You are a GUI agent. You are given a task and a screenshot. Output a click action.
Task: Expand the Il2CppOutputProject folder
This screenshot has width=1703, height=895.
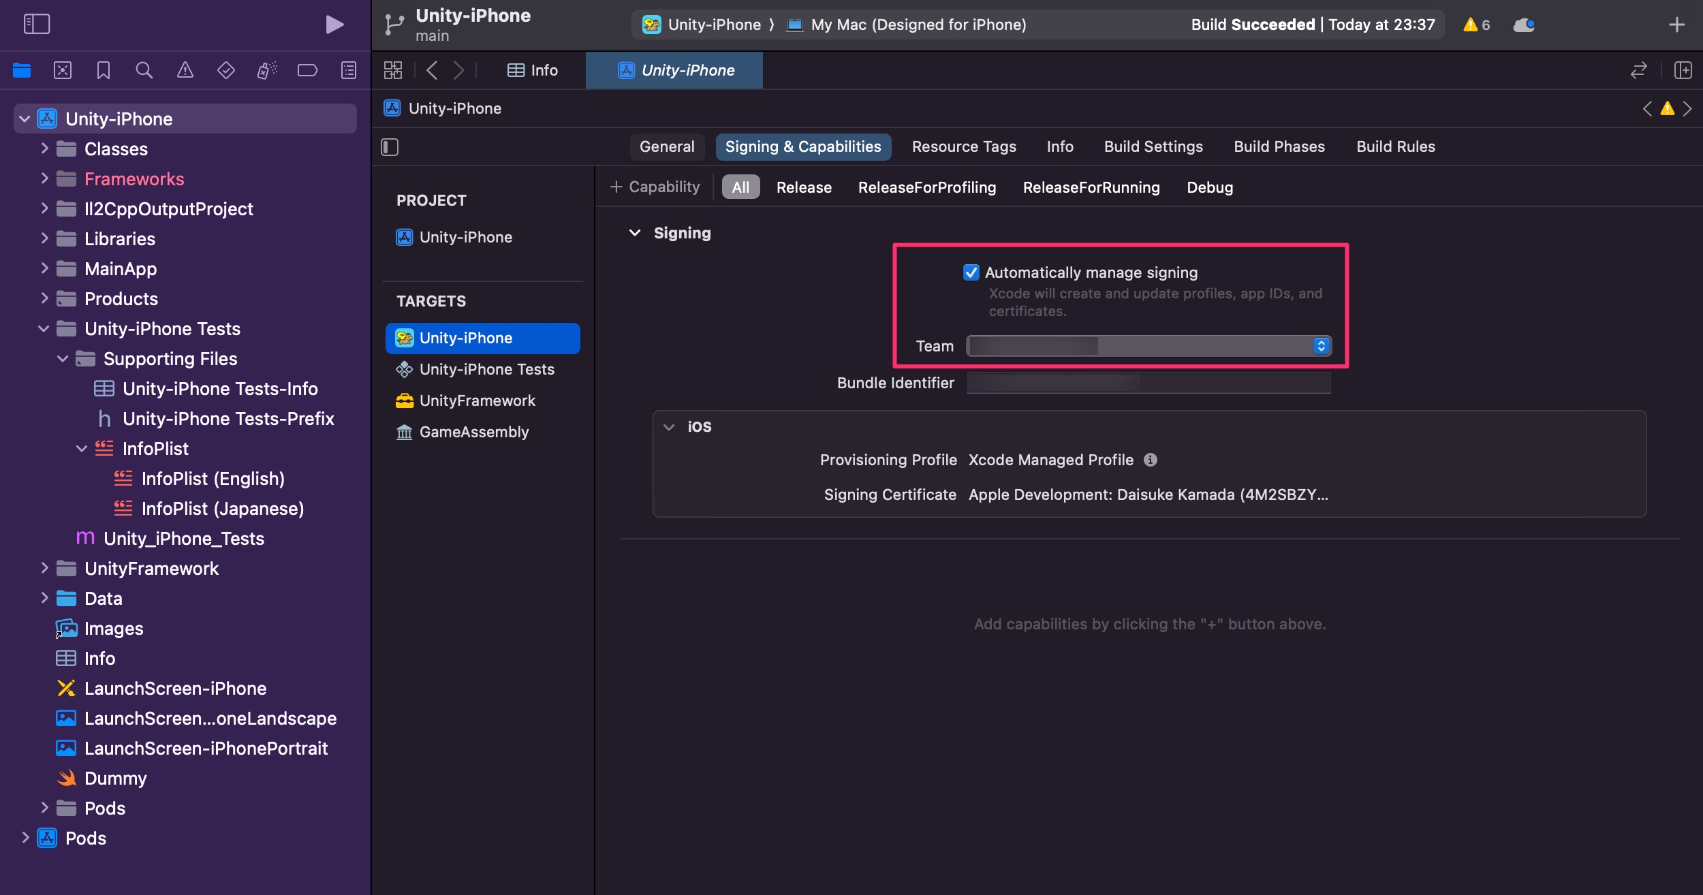click(x=44, y=208)
